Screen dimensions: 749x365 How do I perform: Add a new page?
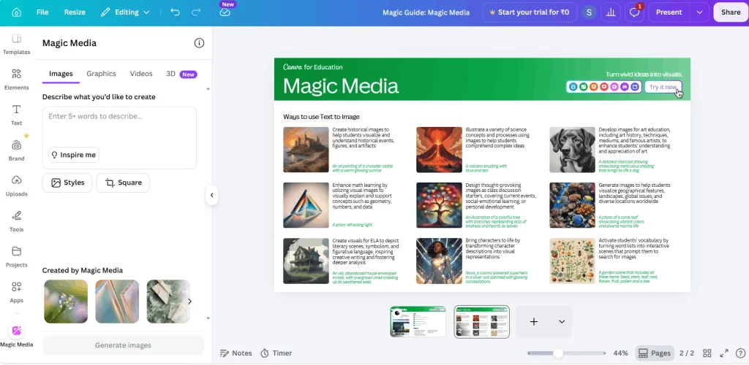click(x=533, y=322)
